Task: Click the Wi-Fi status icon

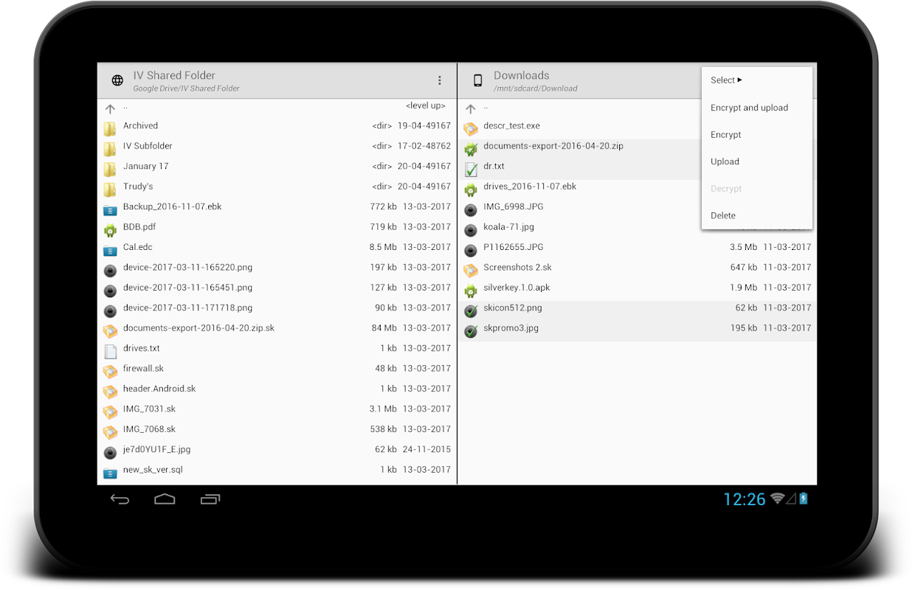Action: [x=778, y=499]
